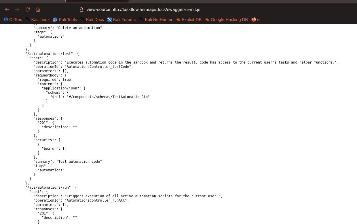Open the Kali Docs bookmark
Viewport: 357px width, 224px height.
(x=92, y=20)
